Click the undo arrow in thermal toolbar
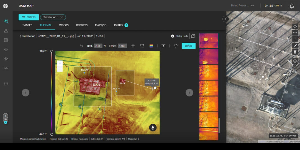 tap(81, 46)
